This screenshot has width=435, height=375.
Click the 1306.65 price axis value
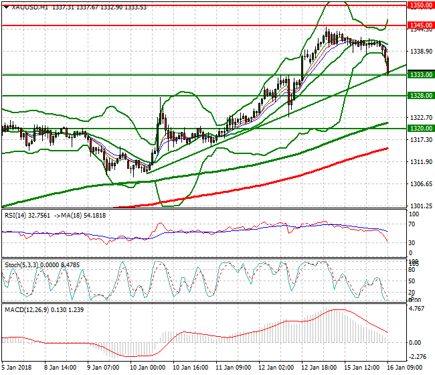421,183
